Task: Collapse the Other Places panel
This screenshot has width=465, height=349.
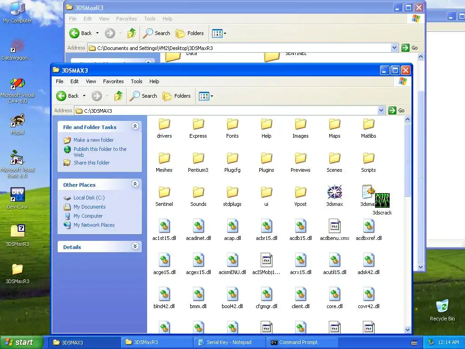Action: 135,184
